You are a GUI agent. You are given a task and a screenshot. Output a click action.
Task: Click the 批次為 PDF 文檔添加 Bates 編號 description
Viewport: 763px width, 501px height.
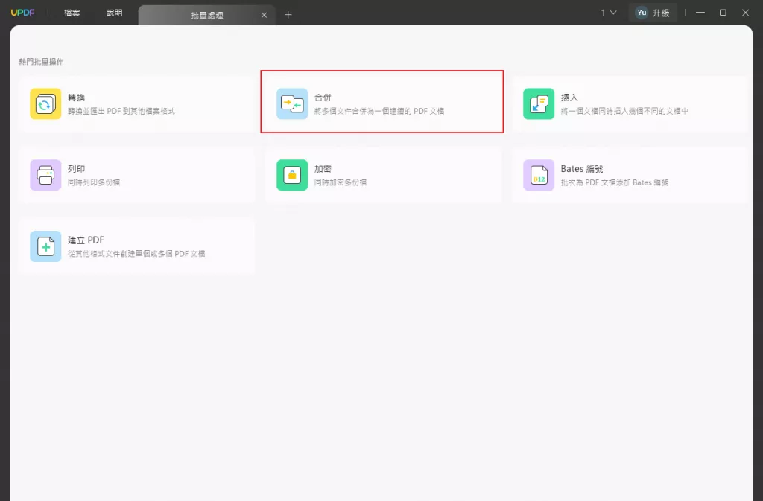[615, 182]
